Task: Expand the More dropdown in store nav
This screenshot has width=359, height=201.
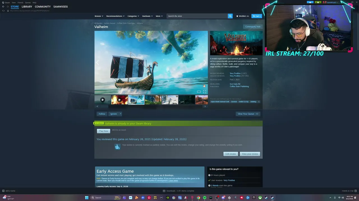Action: point(159,16)
